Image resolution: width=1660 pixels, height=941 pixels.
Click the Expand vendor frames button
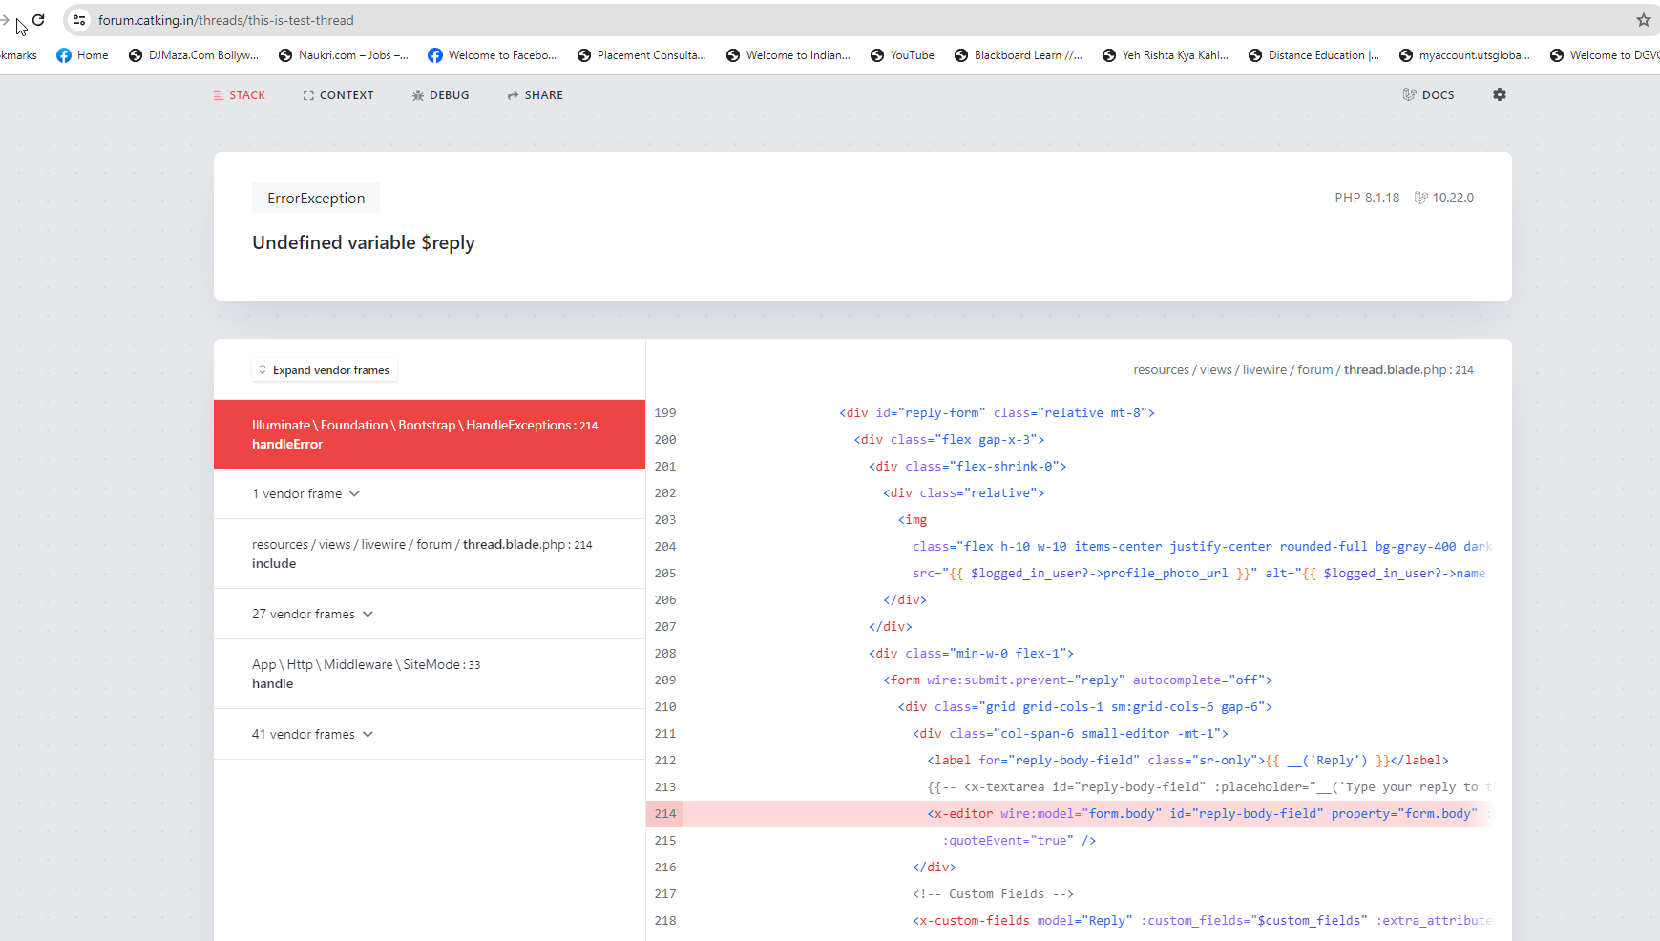click(x=325, y=370)
